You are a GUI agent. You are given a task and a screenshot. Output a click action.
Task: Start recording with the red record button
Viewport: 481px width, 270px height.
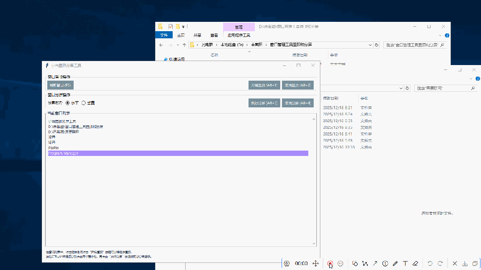[330, 264]
